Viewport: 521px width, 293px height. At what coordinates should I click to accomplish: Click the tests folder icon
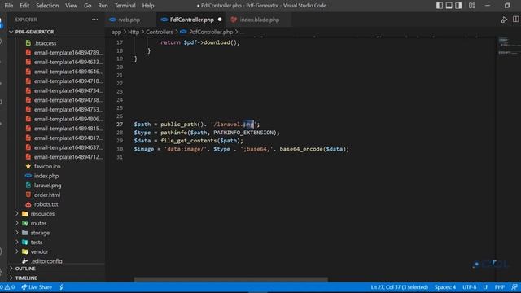tap(25, 243)
